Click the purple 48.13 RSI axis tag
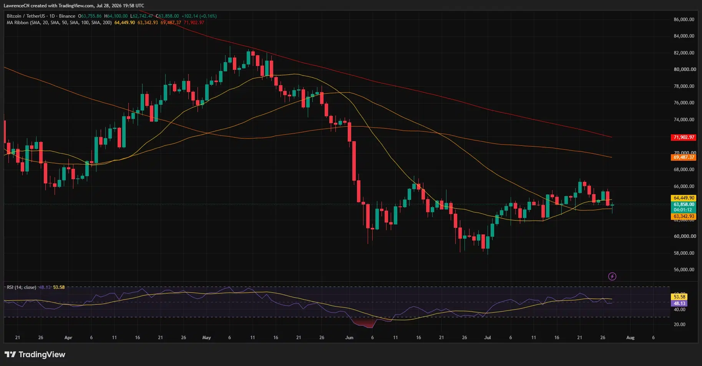702x366 pixels. 679,303
